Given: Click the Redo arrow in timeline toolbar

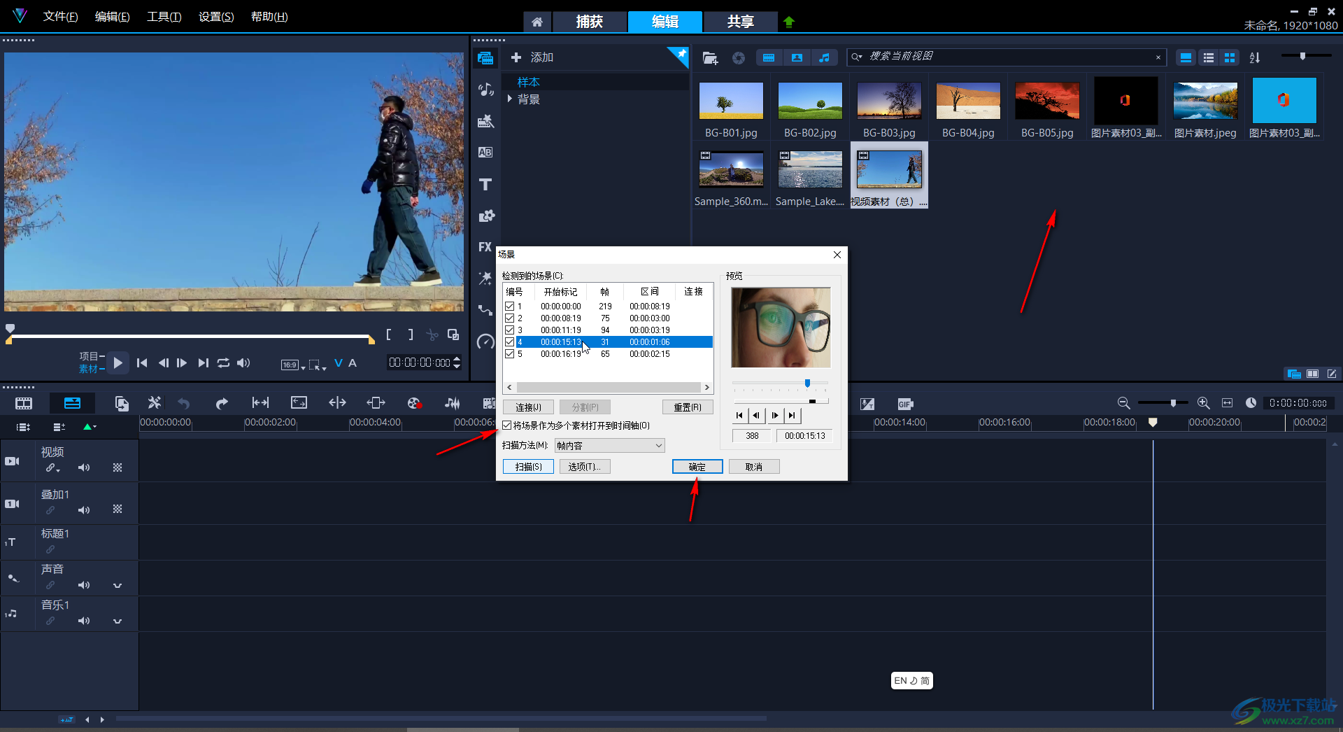Looking at the screenshot, I should [x=222, y=403].
